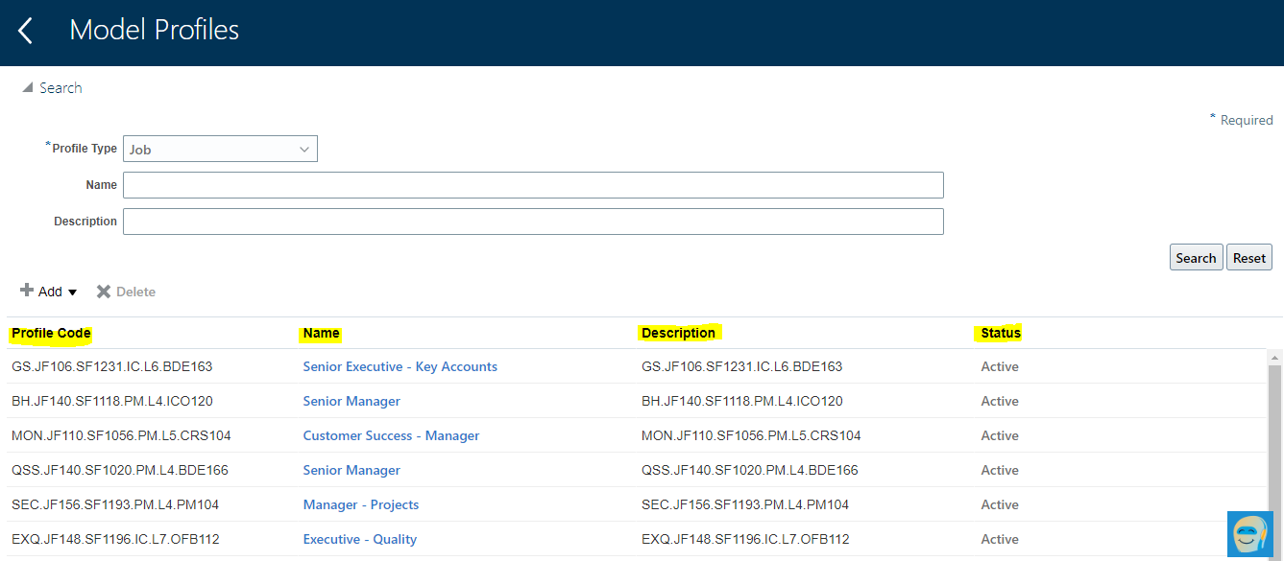Open the Executive - Quality profile
Viewport: 1284px width, 561px height.
[359, 539]
